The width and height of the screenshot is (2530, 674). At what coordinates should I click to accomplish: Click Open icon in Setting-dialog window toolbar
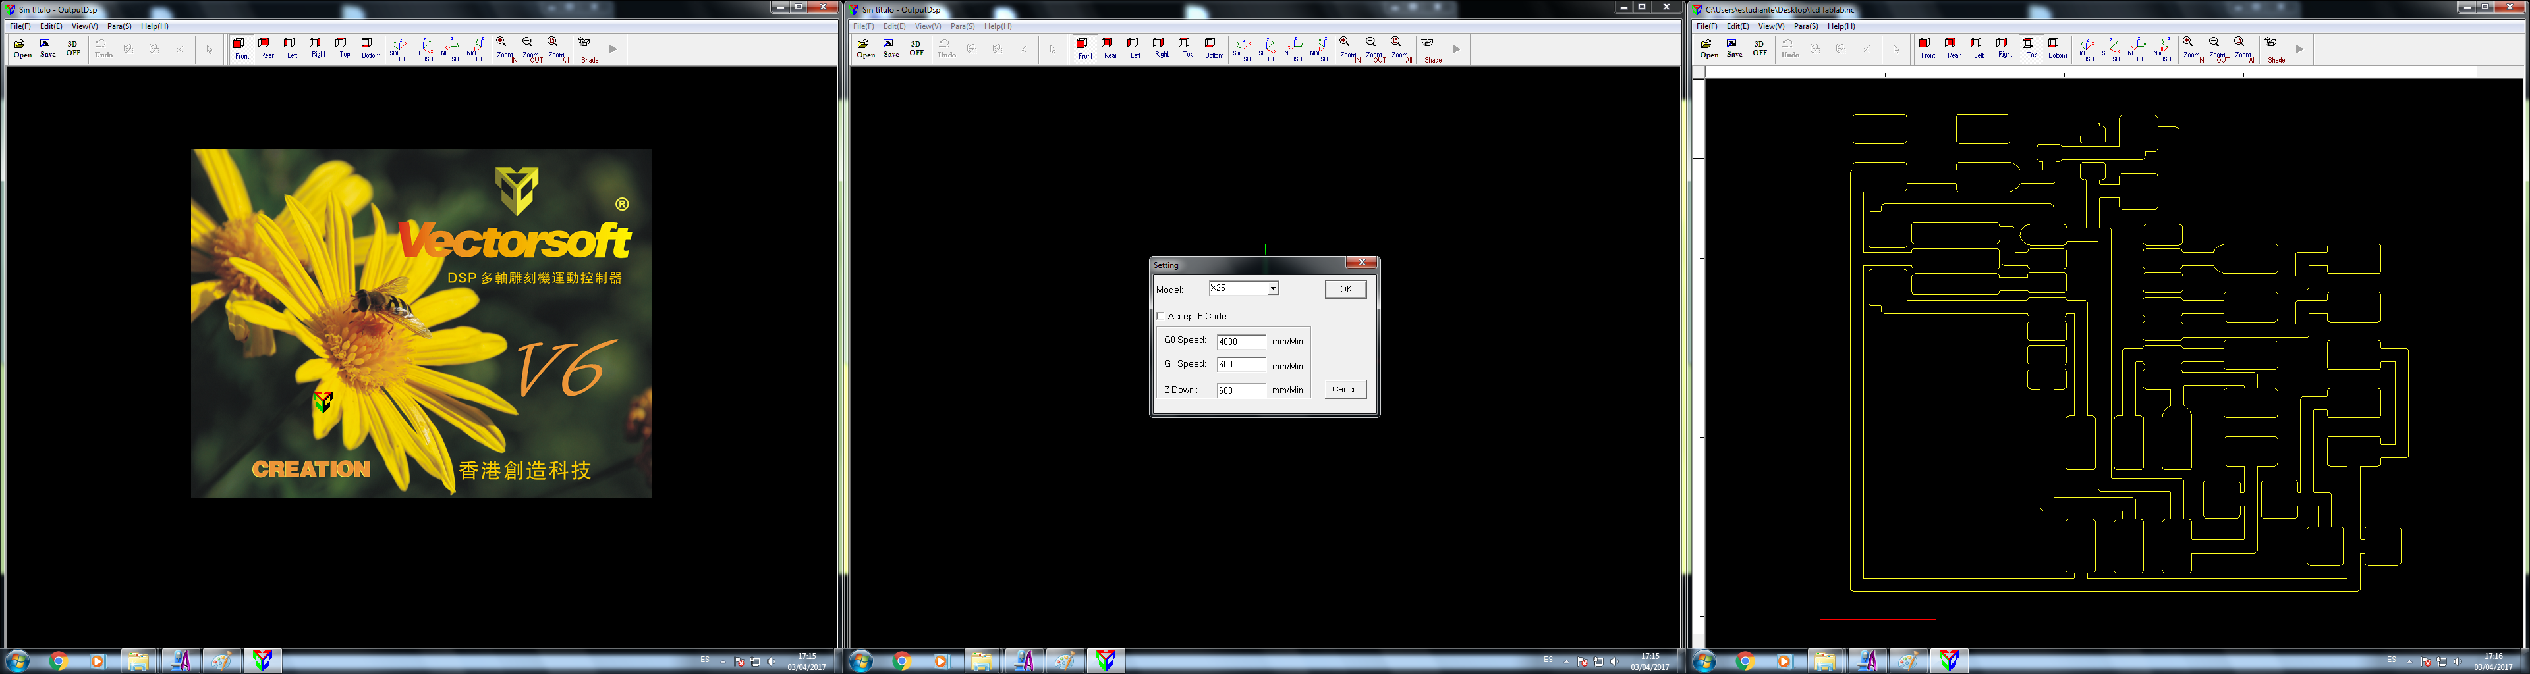865,48
